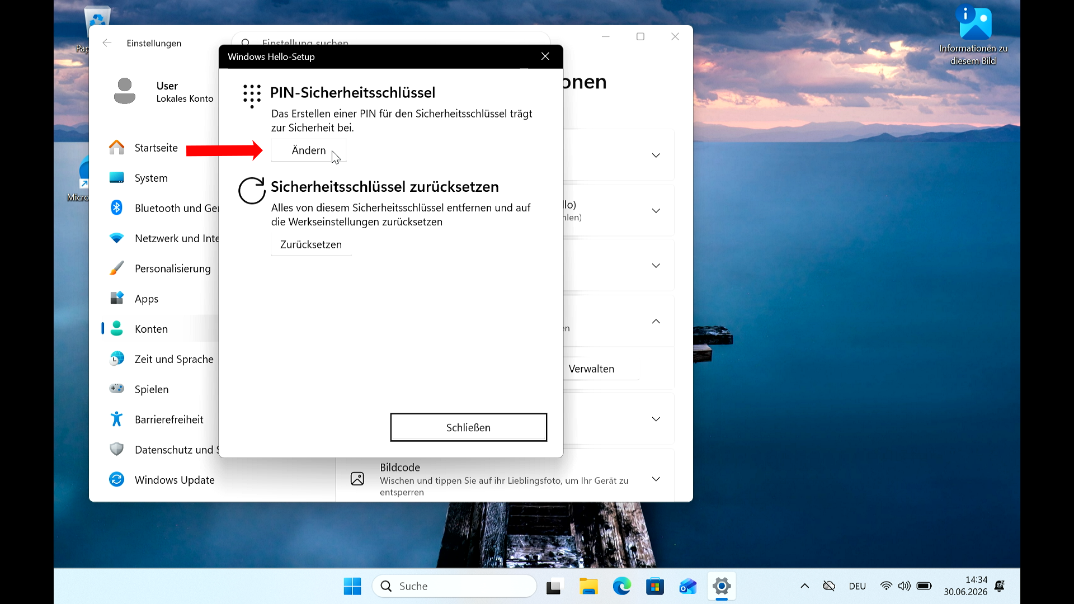
Task: Click the Spielen gamepad icon
Action: click(116, 389)
